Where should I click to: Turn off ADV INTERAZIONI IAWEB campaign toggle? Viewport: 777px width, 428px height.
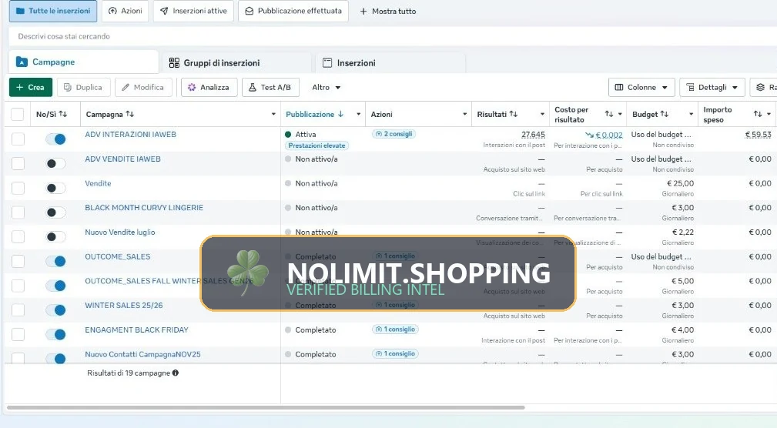[x=55, y=139]
